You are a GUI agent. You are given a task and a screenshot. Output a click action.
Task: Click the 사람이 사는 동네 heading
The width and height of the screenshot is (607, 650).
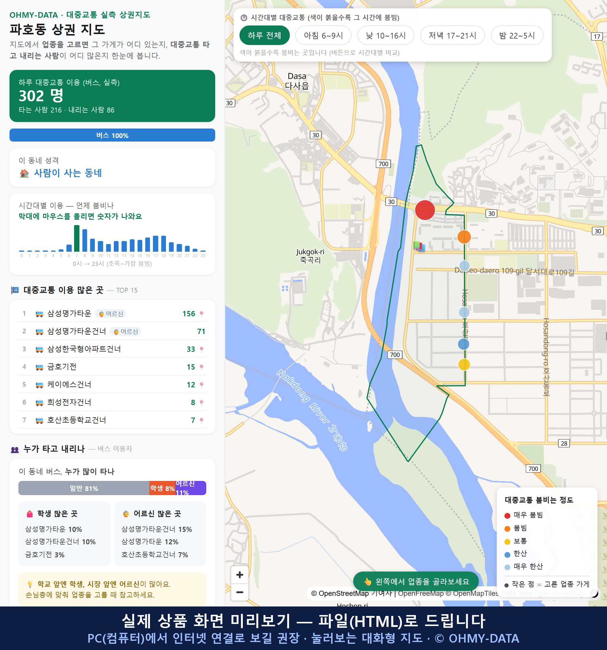coord(68,173)
